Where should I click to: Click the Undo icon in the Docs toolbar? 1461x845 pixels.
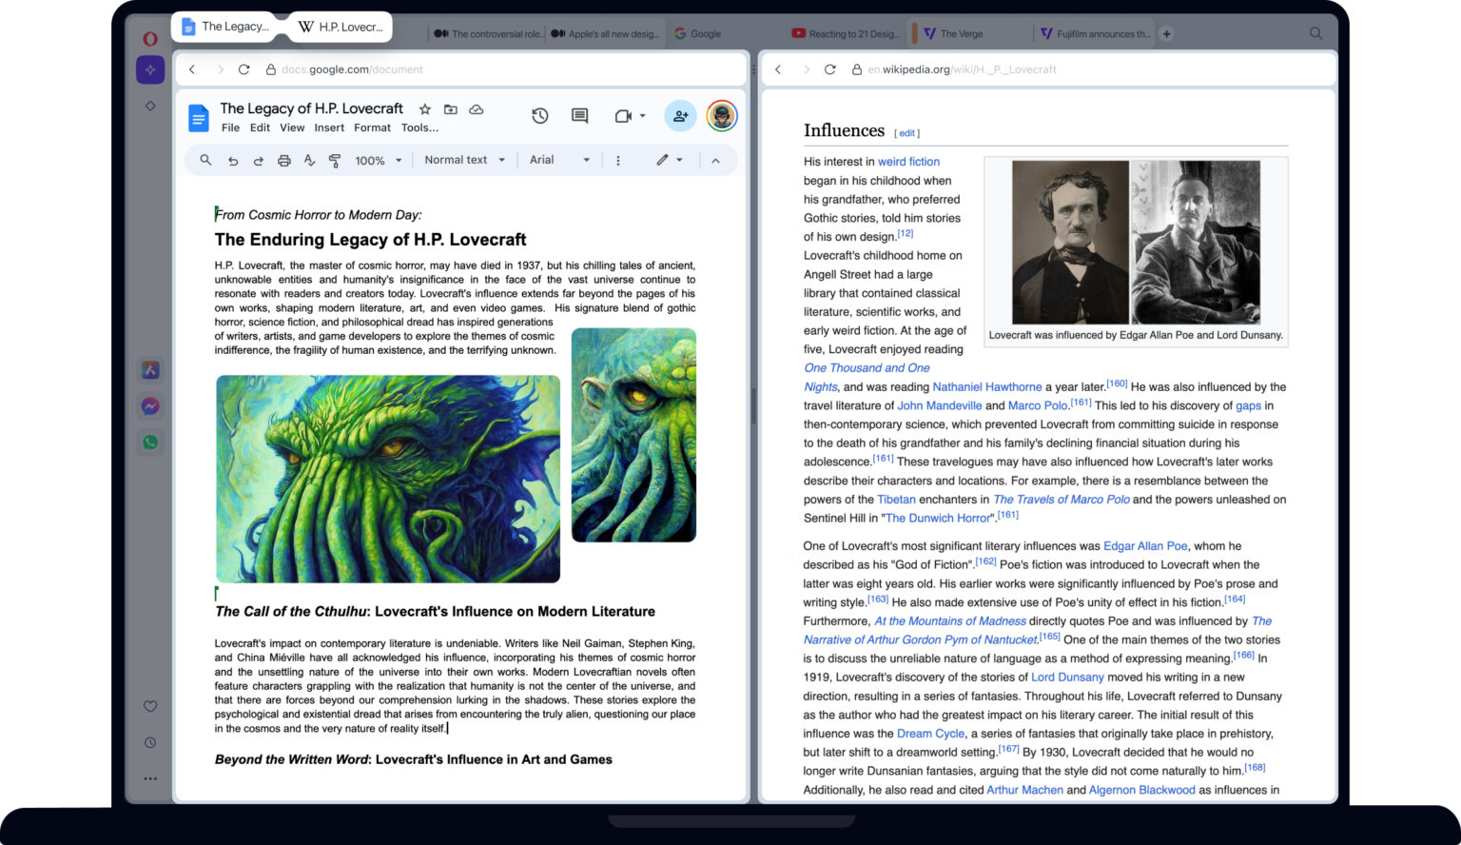click(x=233, y=160)
